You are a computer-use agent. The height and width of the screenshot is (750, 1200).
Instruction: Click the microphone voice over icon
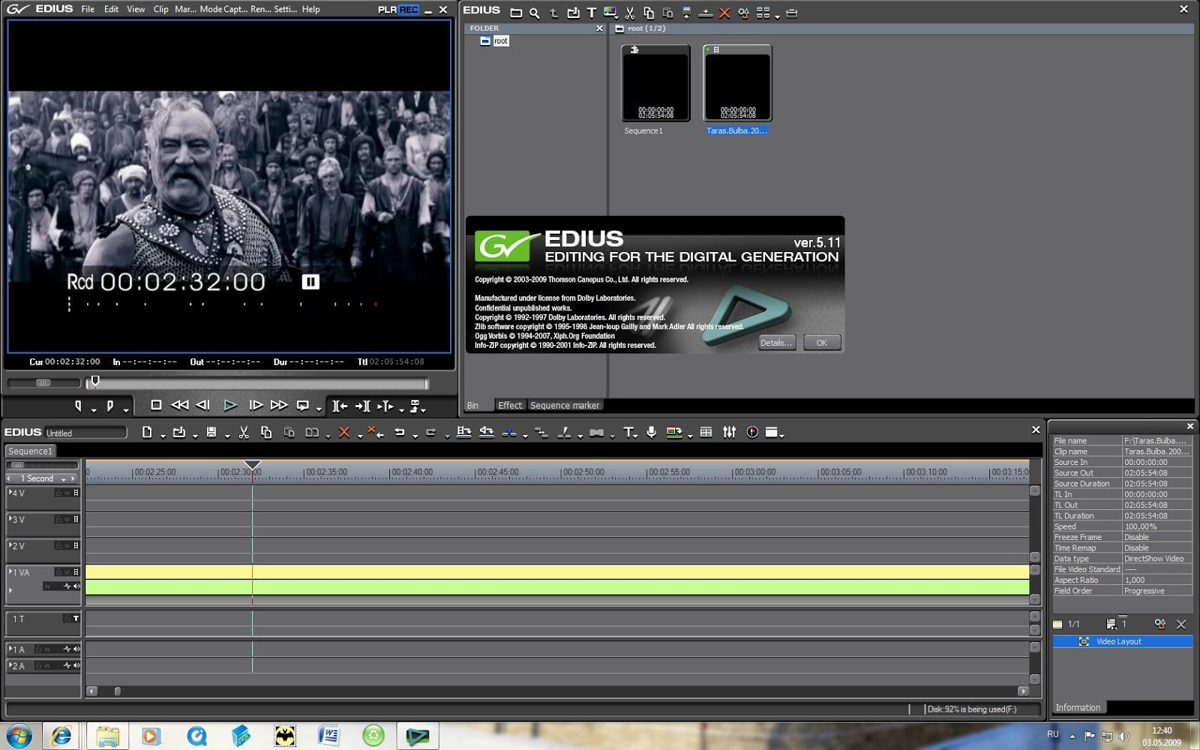[651, 432]
